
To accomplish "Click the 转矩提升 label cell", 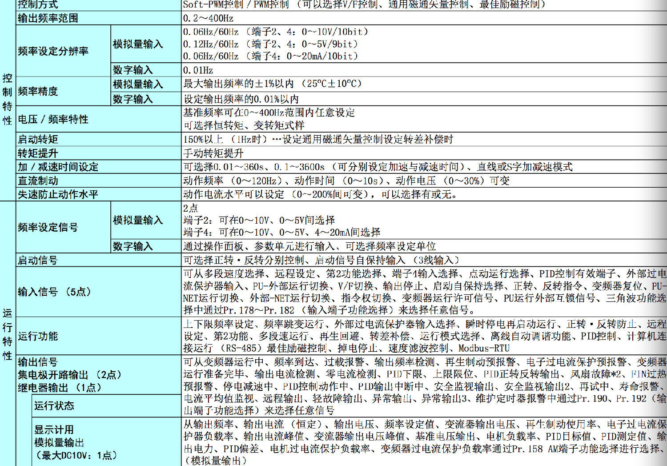I will tap(98, 153).
